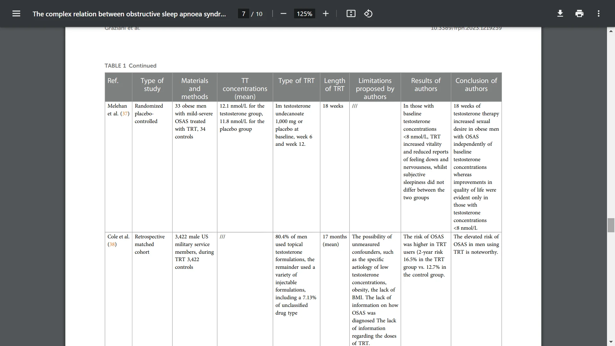The width and height of the screenshot is (615, 346).
Task: Click the vertical scrollbar thumb
Action: (611, 225)
